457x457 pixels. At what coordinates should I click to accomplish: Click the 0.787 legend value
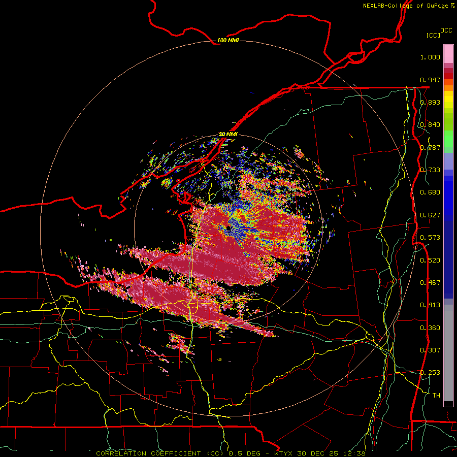point(430,147)
